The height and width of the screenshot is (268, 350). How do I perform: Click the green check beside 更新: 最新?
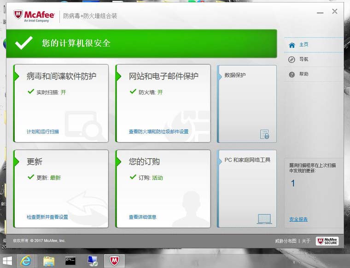[x=30, y=177]
